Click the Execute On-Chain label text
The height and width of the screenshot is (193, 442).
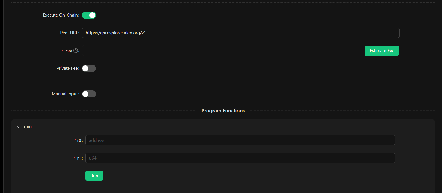(60, 15)
